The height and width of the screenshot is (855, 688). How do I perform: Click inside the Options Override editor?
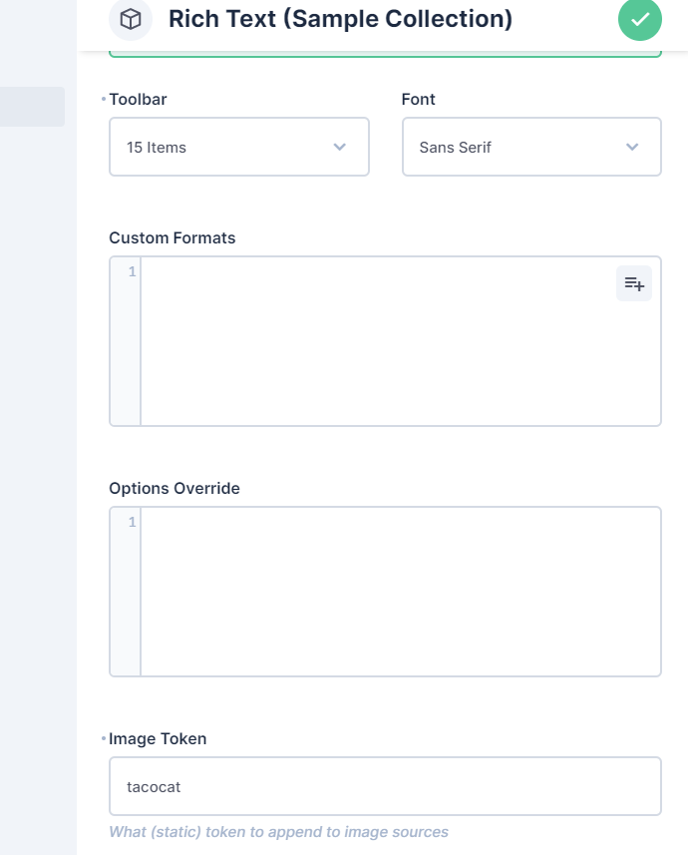click(x=399, y=592)
